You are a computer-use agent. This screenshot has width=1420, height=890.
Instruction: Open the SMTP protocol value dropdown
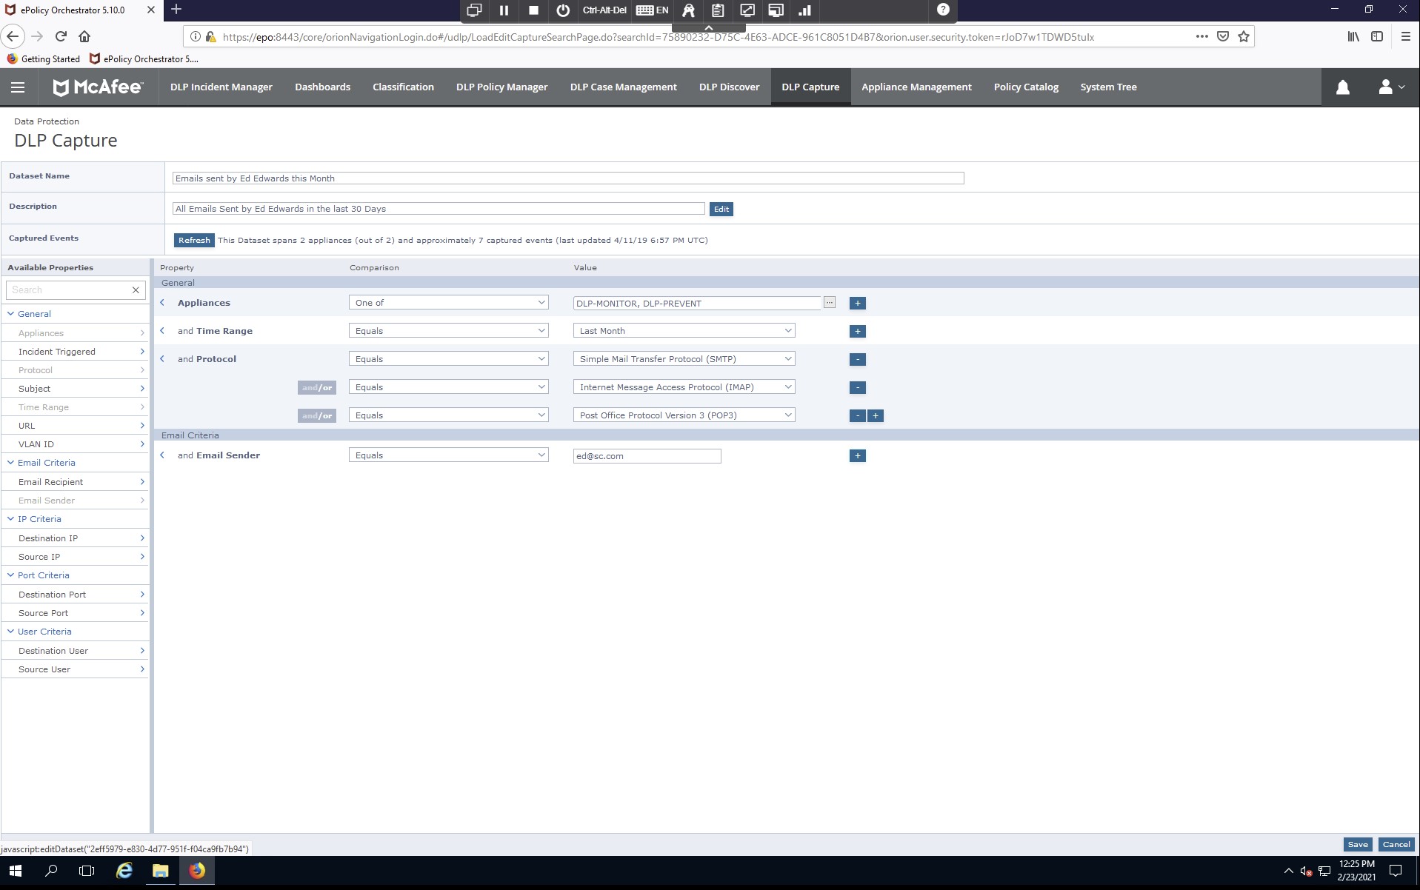[x=684, y=359]
